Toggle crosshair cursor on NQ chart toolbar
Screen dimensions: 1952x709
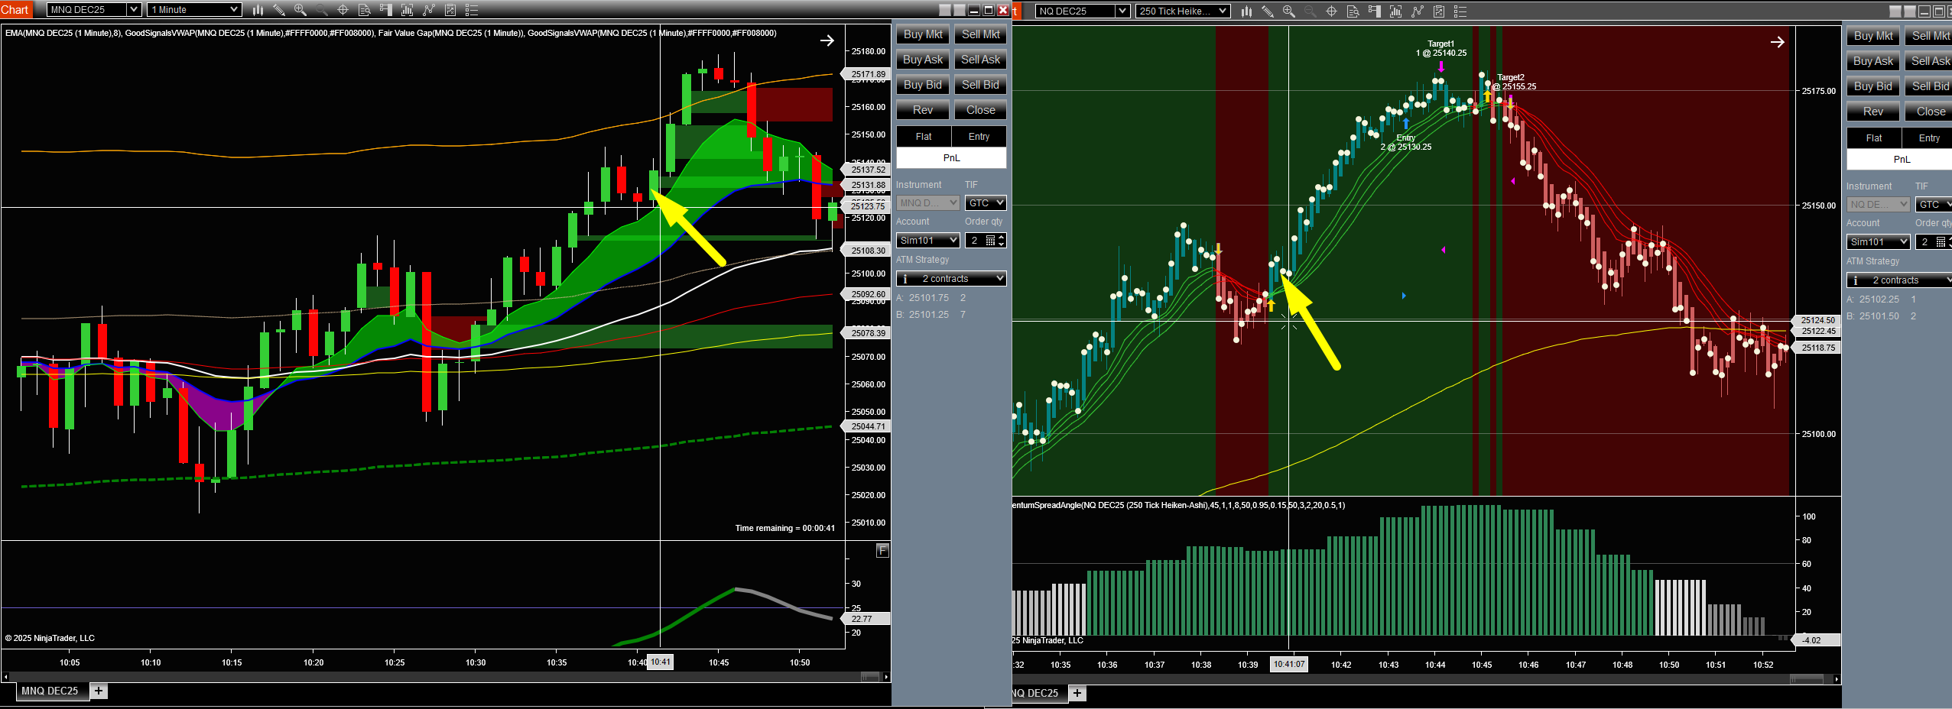click(1331, 11)
